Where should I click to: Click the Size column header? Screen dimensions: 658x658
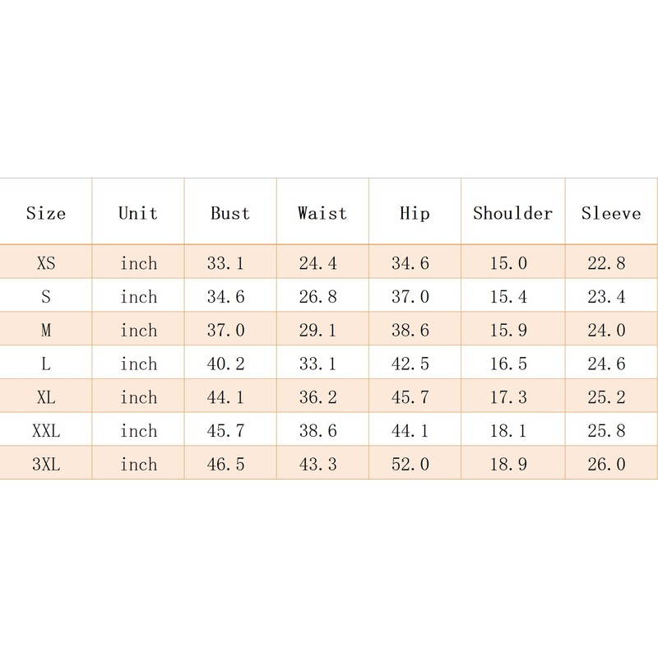(45, 214)
